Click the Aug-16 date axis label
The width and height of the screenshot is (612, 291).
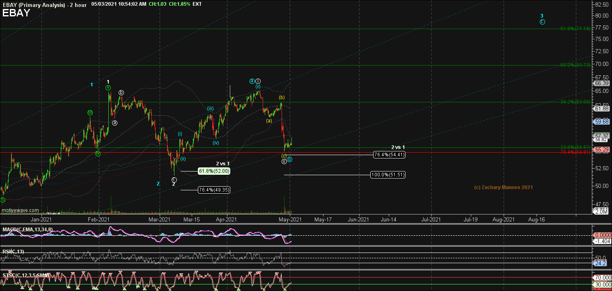coord(536,219)
